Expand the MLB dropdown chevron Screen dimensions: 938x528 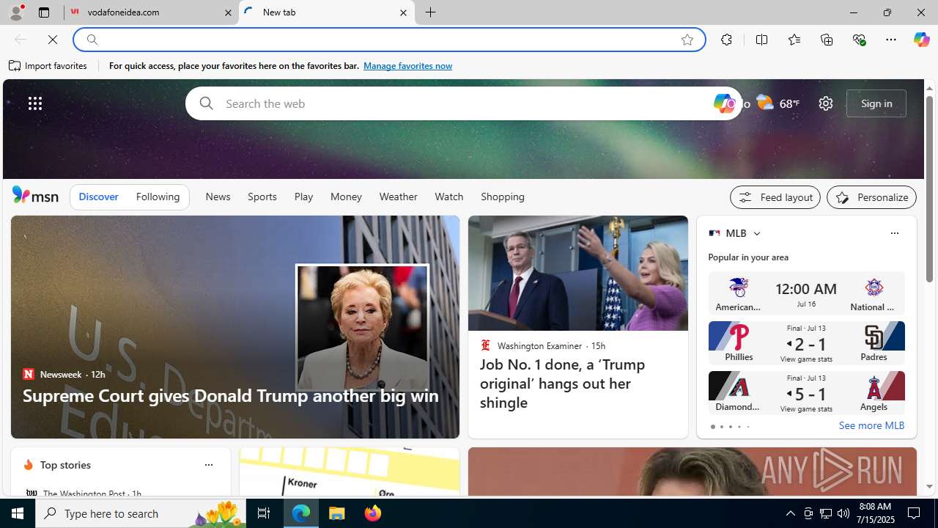pos(756,233)
